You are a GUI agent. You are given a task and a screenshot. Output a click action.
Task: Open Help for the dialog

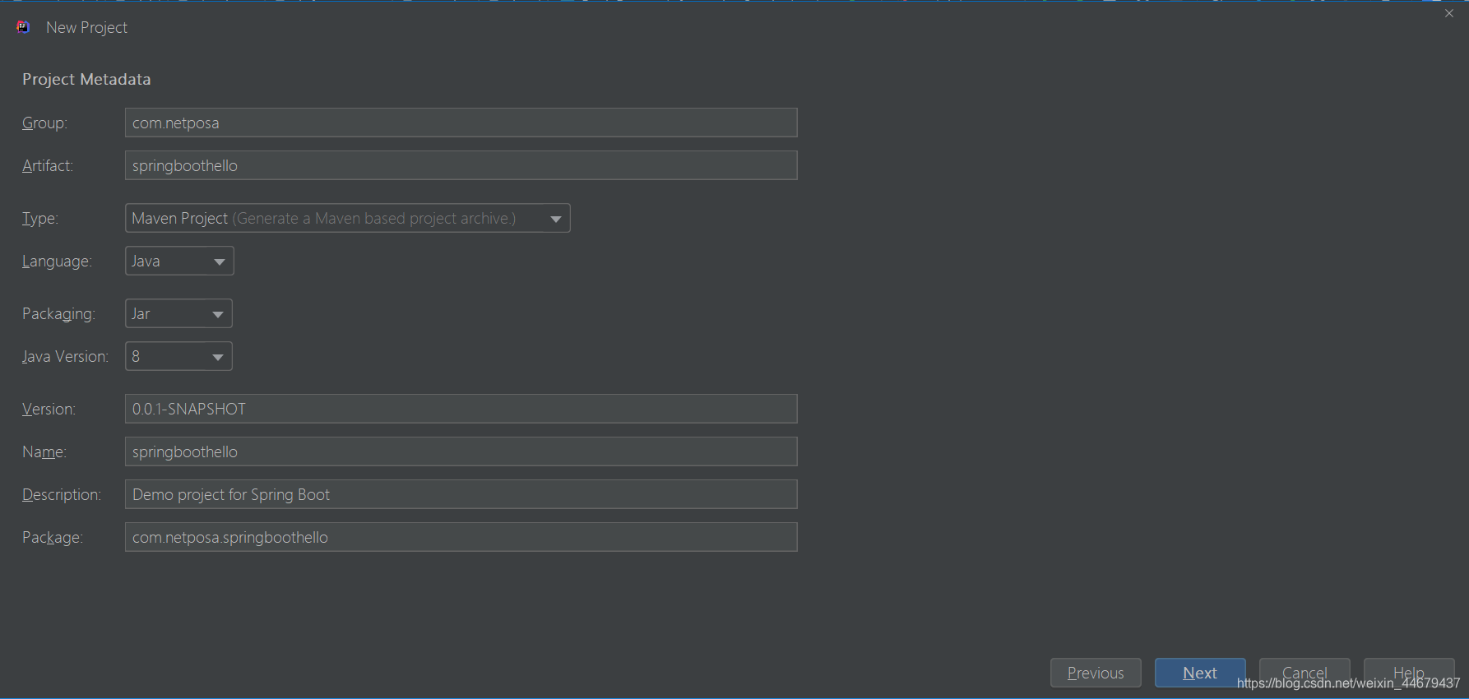point(1409,673)
